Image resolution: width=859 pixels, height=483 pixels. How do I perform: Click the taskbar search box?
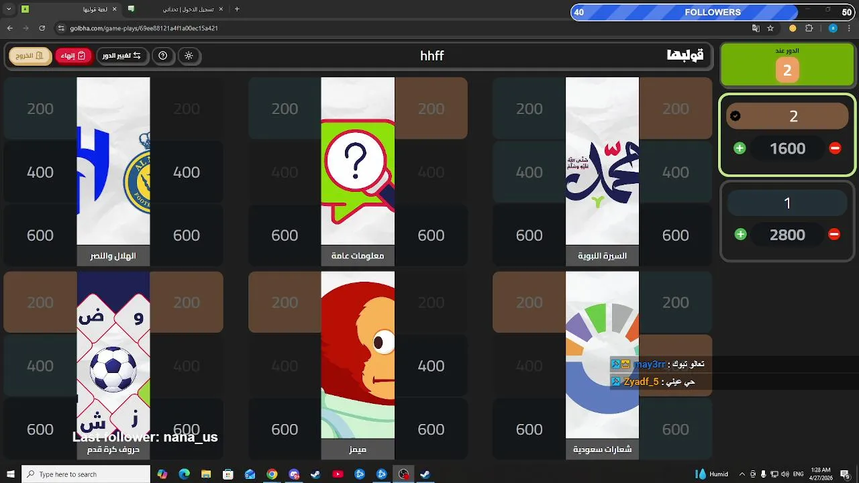pos(86,474)
